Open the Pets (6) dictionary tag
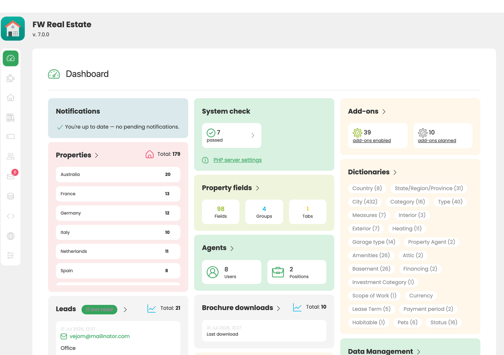The height and width of the screenshot is (355, 504). [408, 322]
